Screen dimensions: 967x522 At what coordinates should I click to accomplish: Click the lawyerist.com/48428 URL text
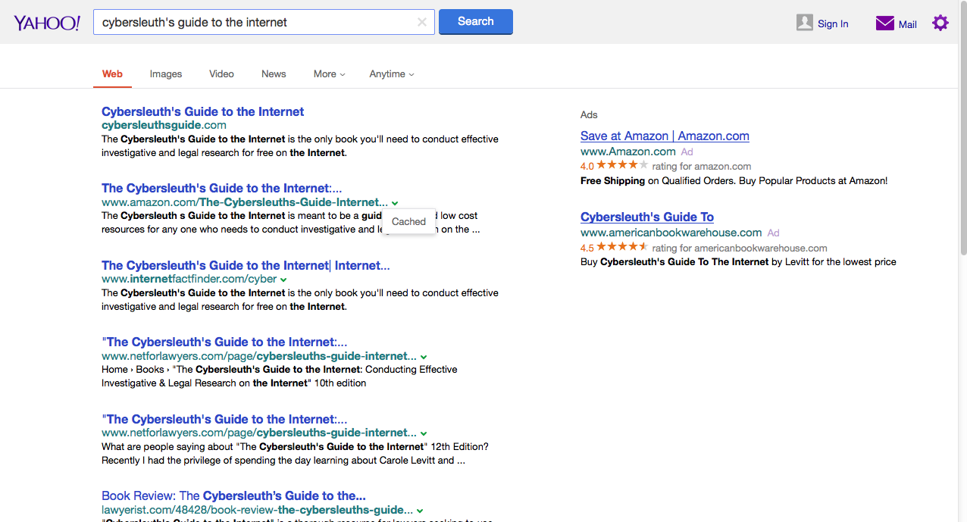pos(257,510)
